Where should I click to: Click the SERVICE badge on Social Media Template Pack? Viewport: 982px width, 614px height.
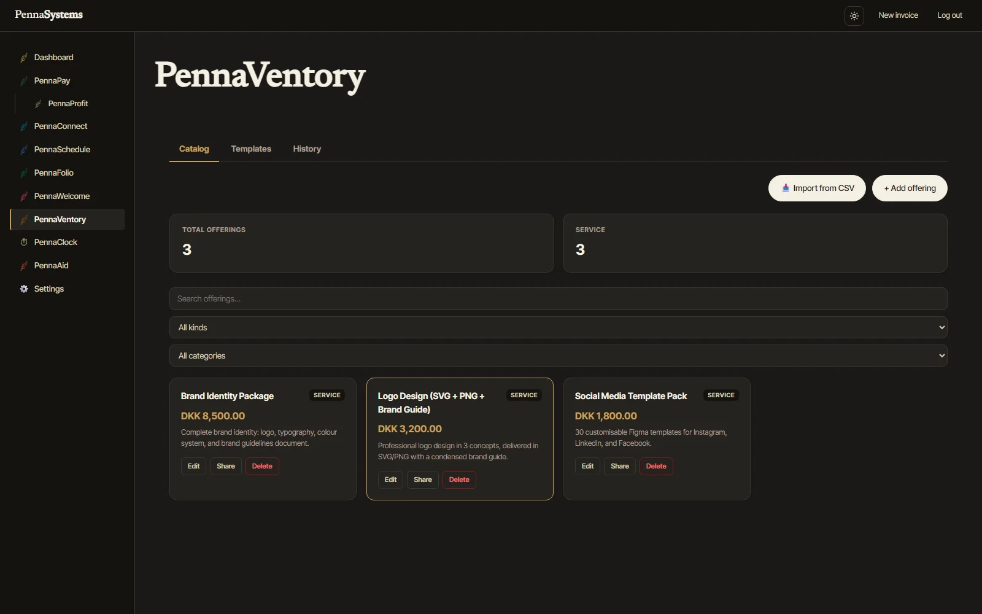721,395
